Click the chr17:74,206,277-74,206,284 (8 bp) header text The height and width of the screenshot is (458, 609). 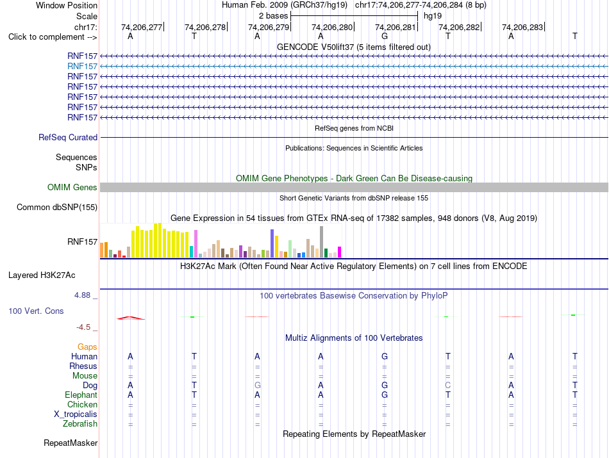421,5
